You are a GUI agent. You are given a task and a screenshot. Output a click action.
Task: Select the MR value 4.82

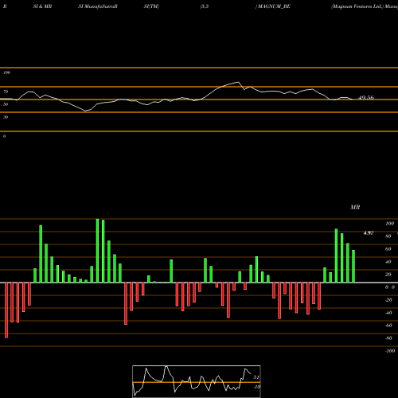click(369, 233)
